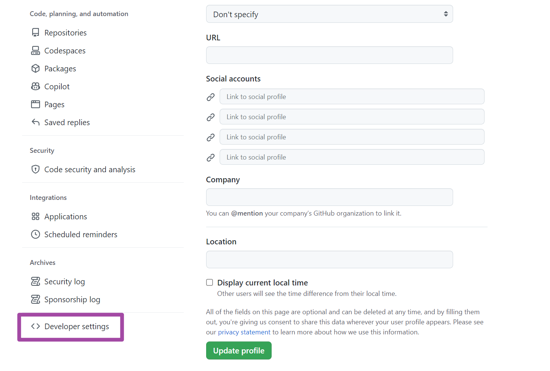
Task: Click the Copilot icon in sidebar
Action: pyautogui.click(x=36, y=86)
